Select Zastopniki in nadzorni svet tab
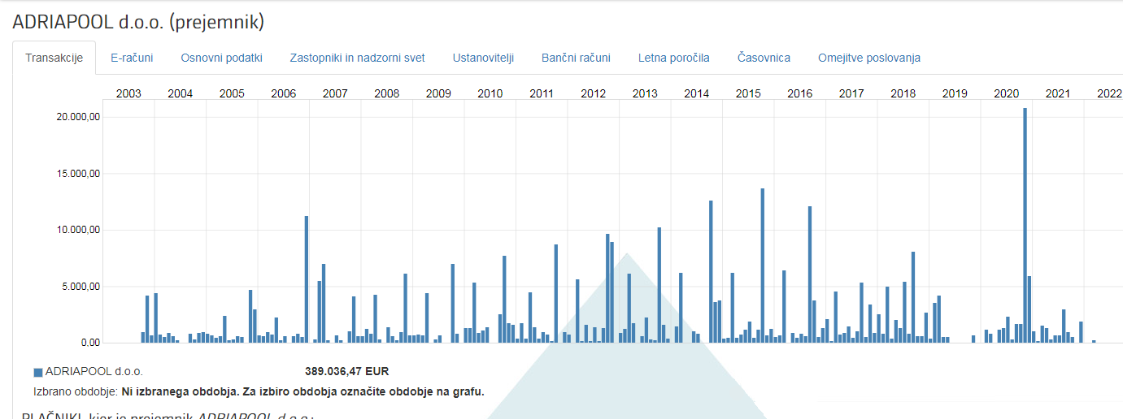Image resolution: width=1123 pixels, height=419 pixels. pyautogui.click(x=357, y=58)
